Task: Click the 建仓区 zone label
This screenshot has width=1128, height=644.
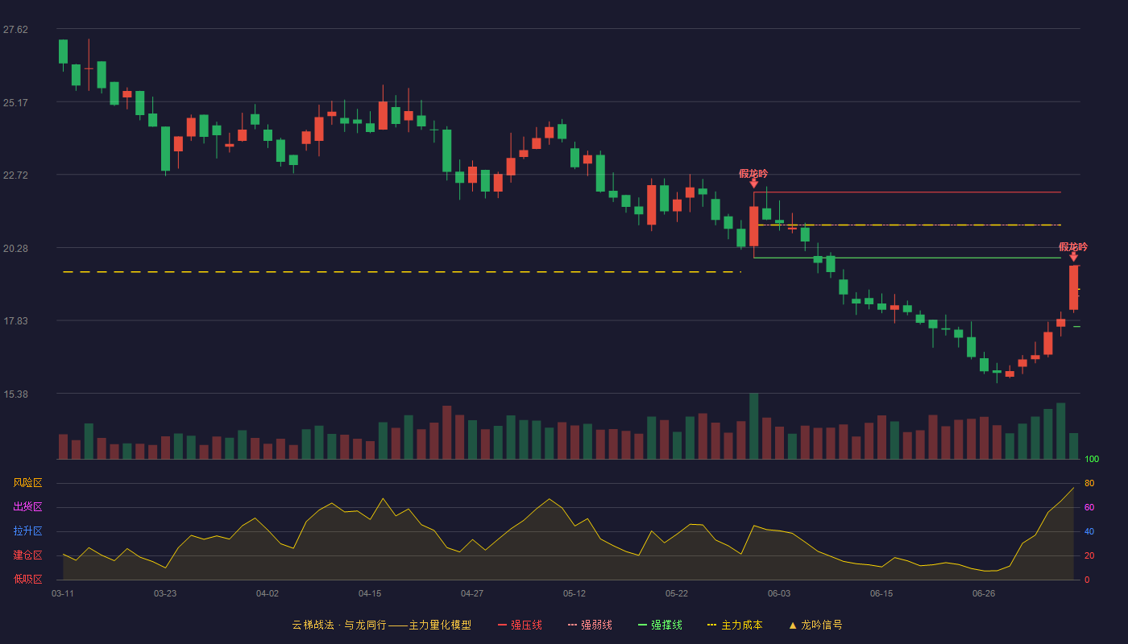Action: point(27,555)
